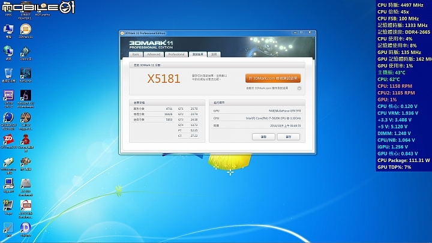Click the time 2014/10/9 row
Viewport: 432px width, 243px height.
(257, 125)
